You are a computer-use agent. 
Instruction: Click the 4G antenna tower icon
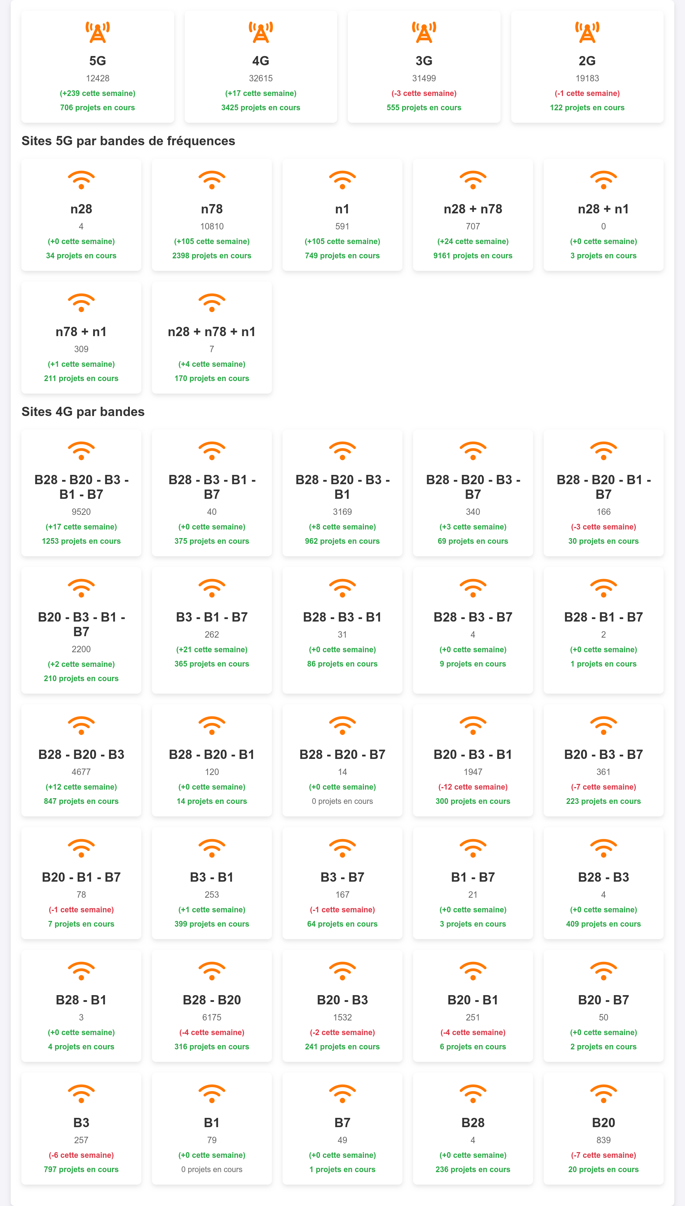(x=261, y=32)
